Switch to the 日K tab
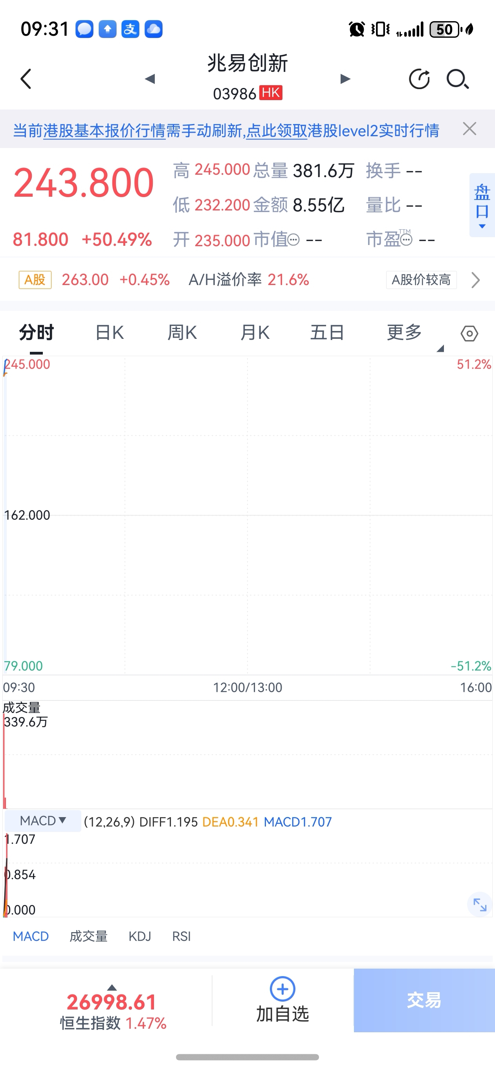The width and height of the screenshot is (495, 1068). (110, 333)
